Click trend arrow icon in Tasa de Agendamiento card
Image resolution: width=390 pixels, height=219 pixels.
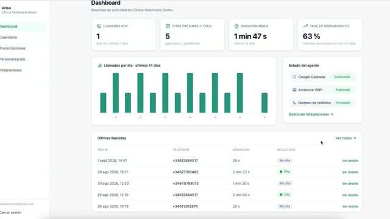click(305, 26)
